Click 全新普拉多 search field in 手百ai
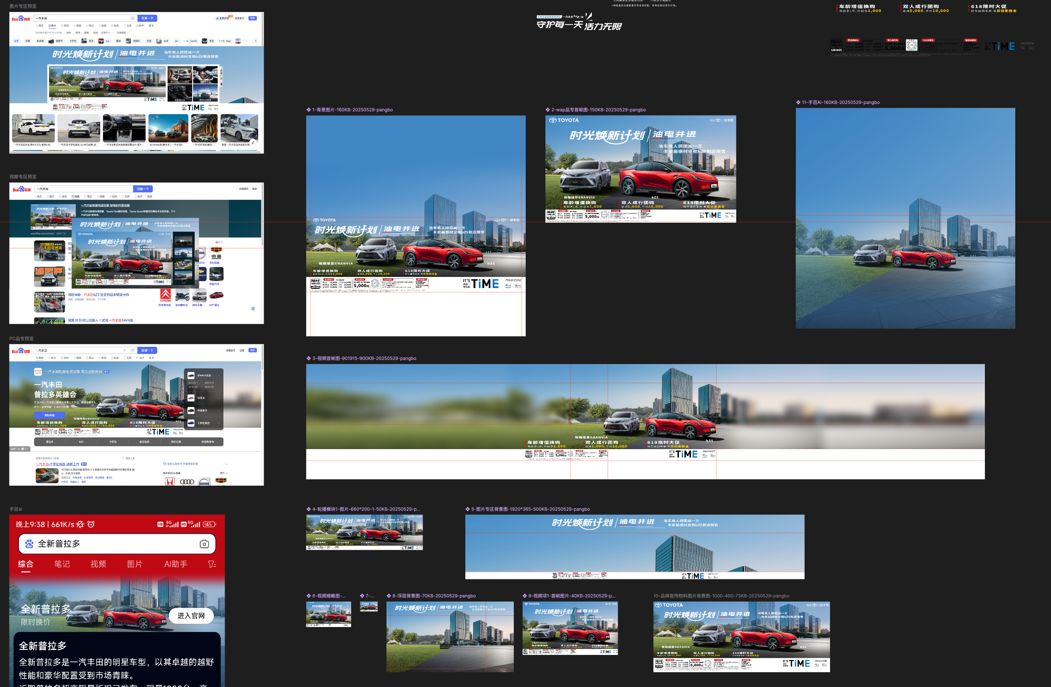 (117, 544)
